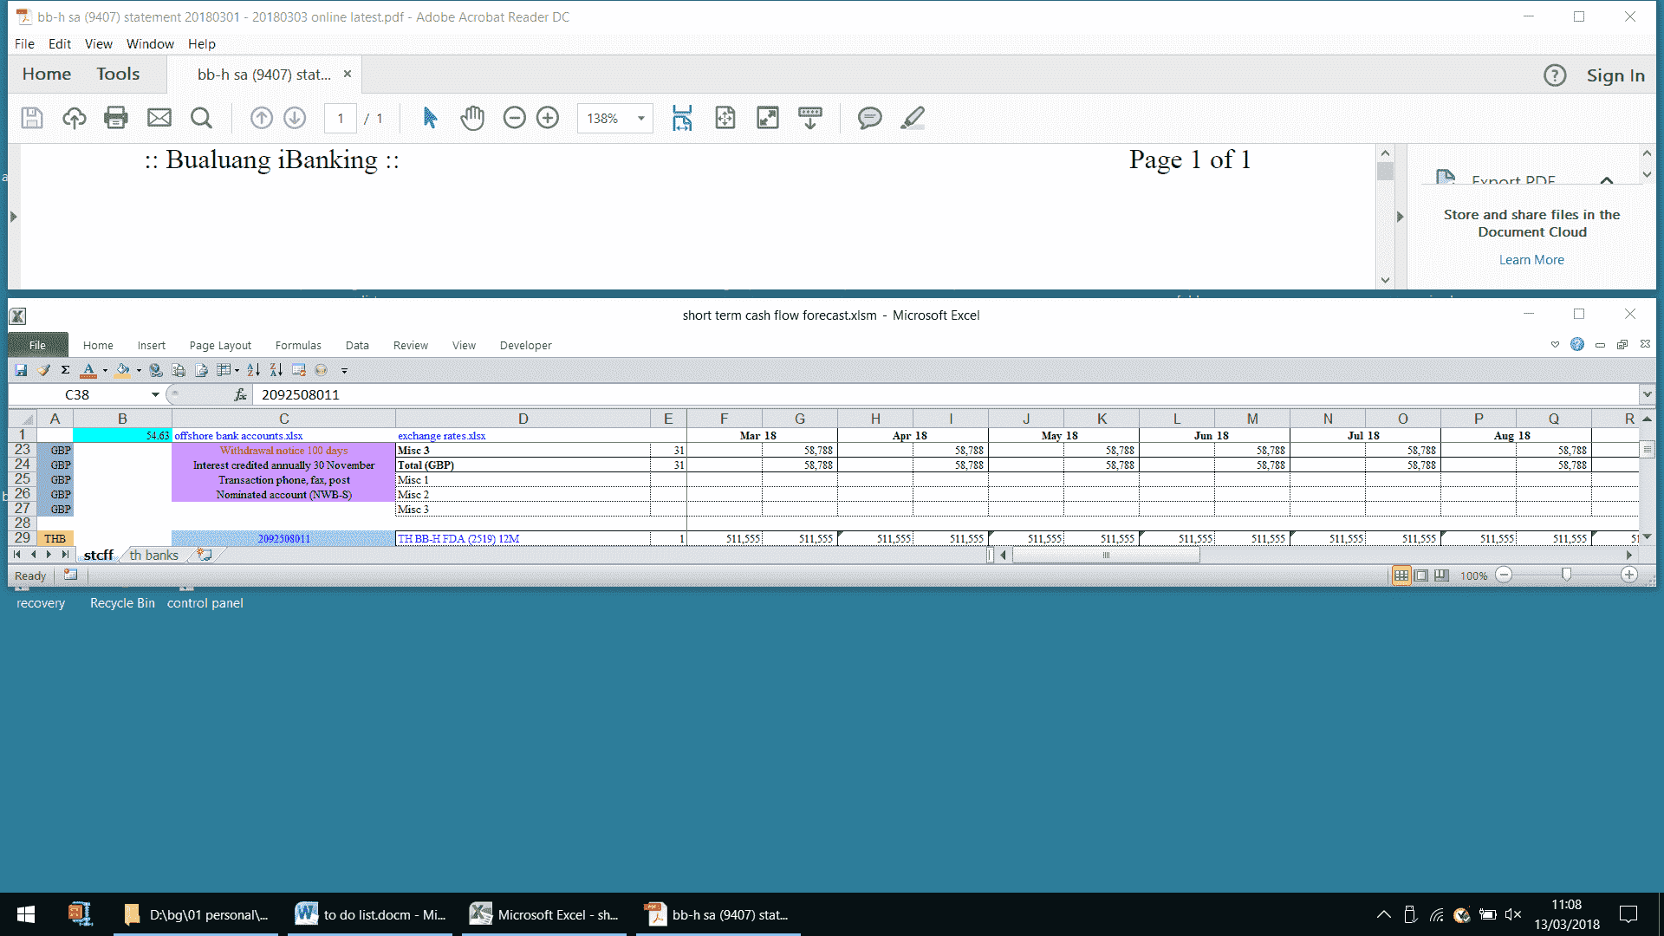Open the Developer ribbon tab in Excel
1664x936 pixels.
click(525, 345)
